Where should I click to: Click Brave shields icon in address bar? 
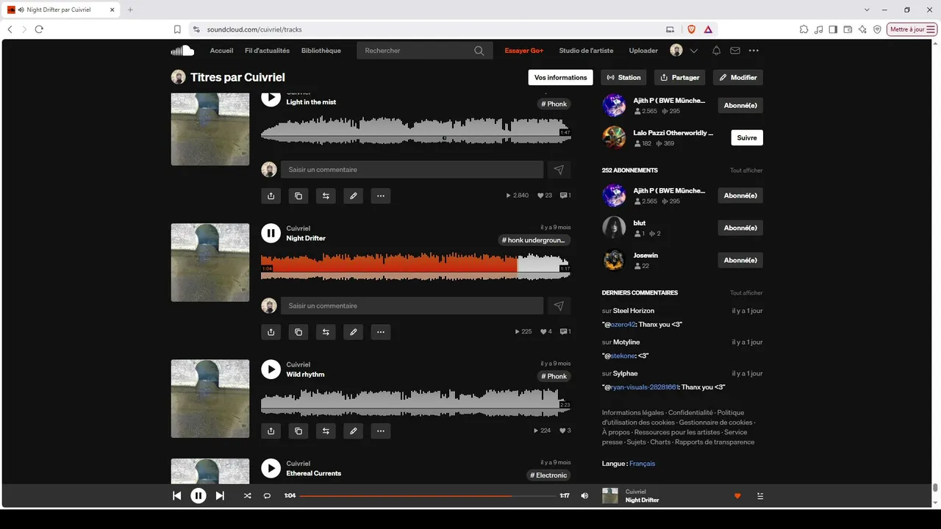(691, 29)
